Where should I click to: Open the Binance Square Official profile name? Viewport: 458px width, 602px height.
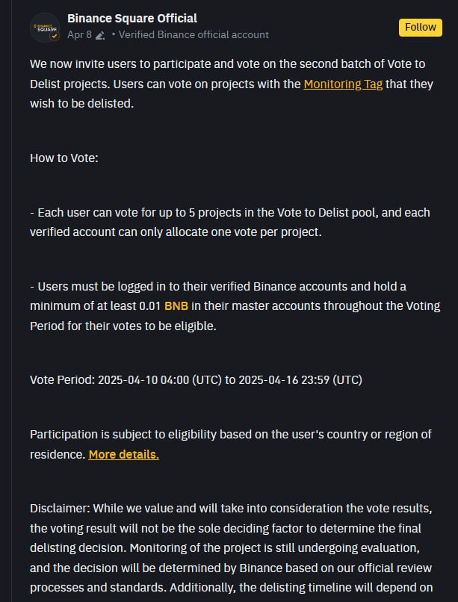(132, 18)
